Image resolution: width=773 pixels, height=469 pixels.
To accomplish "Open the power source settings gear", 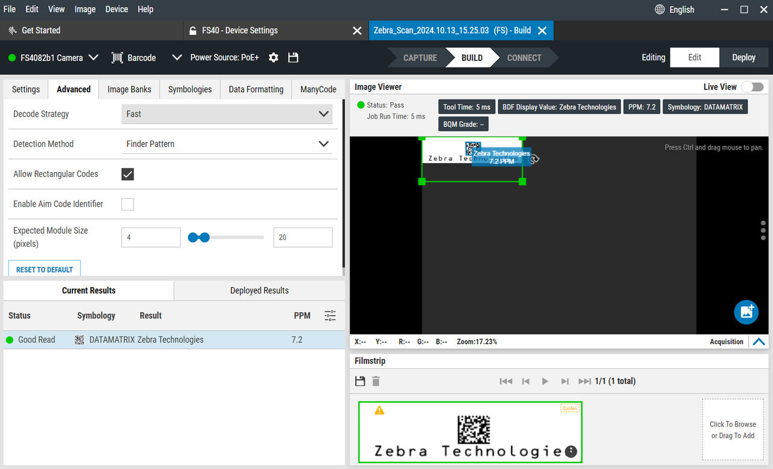I will point(274,57).
